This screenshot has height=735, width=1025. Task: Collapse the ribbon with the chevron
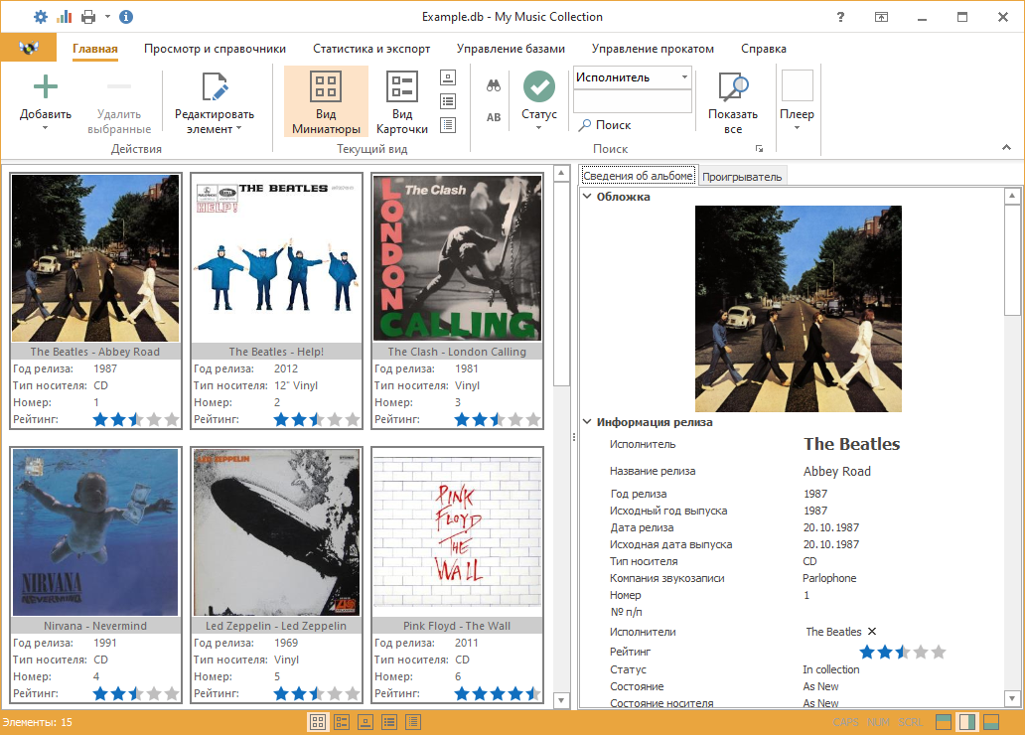point(1007,148)
